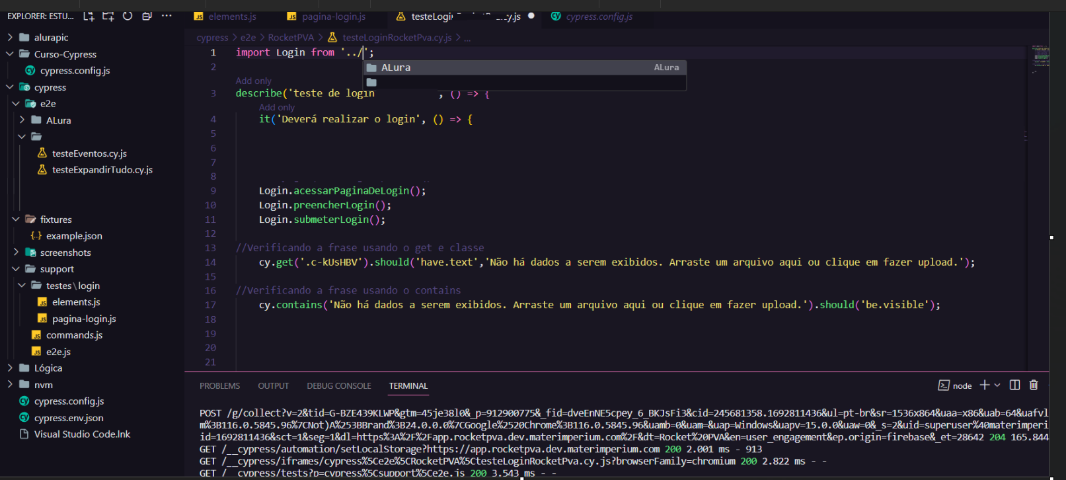The image size is (1066, 480).
Task: Select ALura autocomplete suggestion
Action: tap(525, 67)
